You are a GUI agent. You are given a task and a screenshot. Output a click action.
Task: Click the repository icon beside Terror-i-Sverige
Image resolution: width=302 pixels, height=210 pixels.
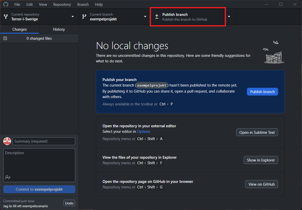[x=6, y=17]
